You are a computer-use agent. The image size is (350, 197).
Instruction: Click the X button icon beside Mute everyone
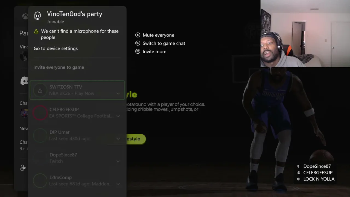(138, 35)
